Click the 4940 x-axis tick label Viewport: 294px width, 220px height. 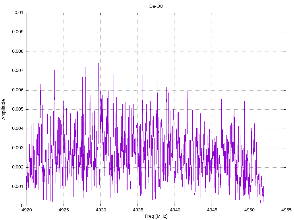[175, 210]
